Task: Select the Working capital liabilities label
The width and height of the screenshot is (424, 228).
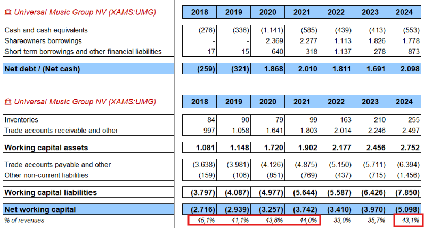Action: click(51, 192)
